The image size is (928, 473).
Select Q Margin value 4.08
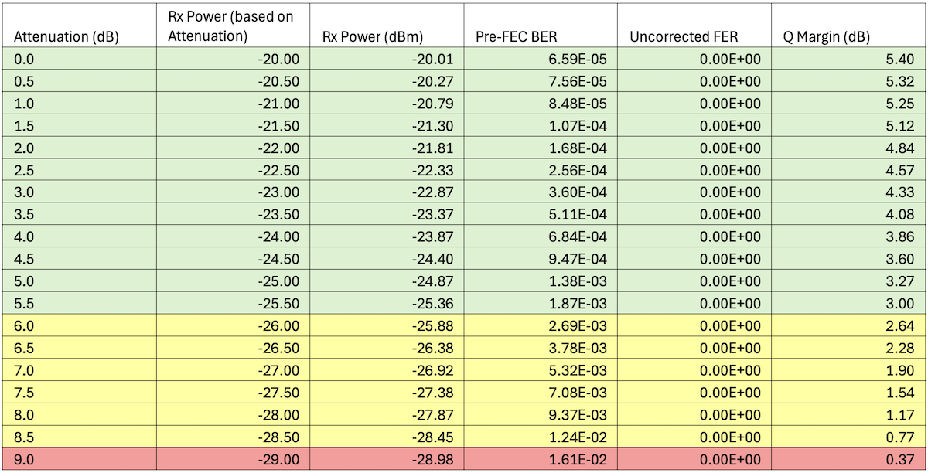(848, 214)
